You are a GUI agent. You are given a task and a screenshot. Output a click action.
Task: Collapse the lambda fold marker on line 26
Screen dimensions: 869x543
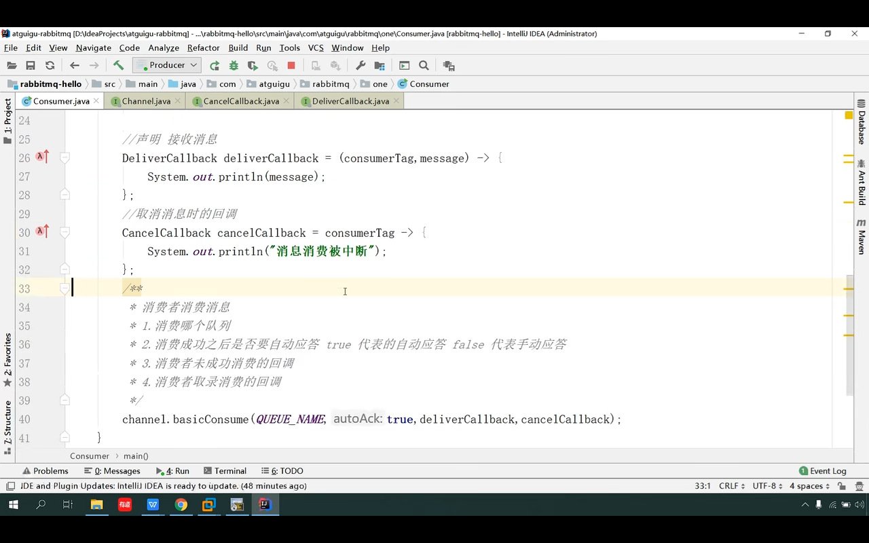pyautogui.click(x=64, y=157)
